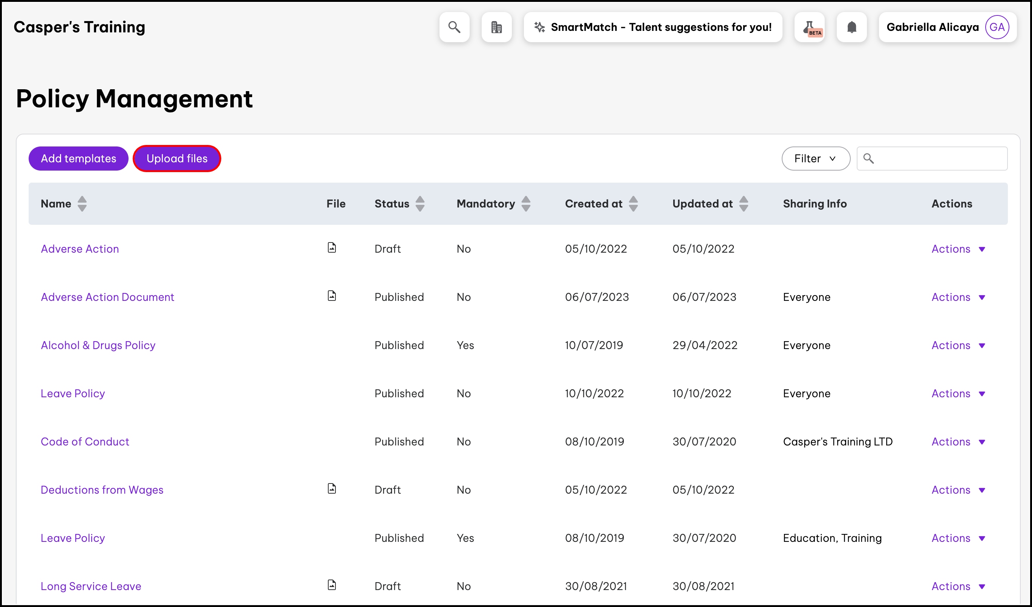Expand the Filter dropdown
1032x607 pixels.
click(x=815, y=158)
